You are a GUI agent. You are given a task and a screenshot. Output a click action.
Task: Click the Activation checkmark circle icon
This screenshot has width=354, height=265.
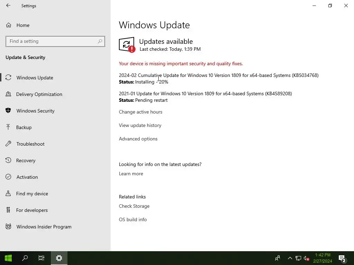tap(8, 177)
